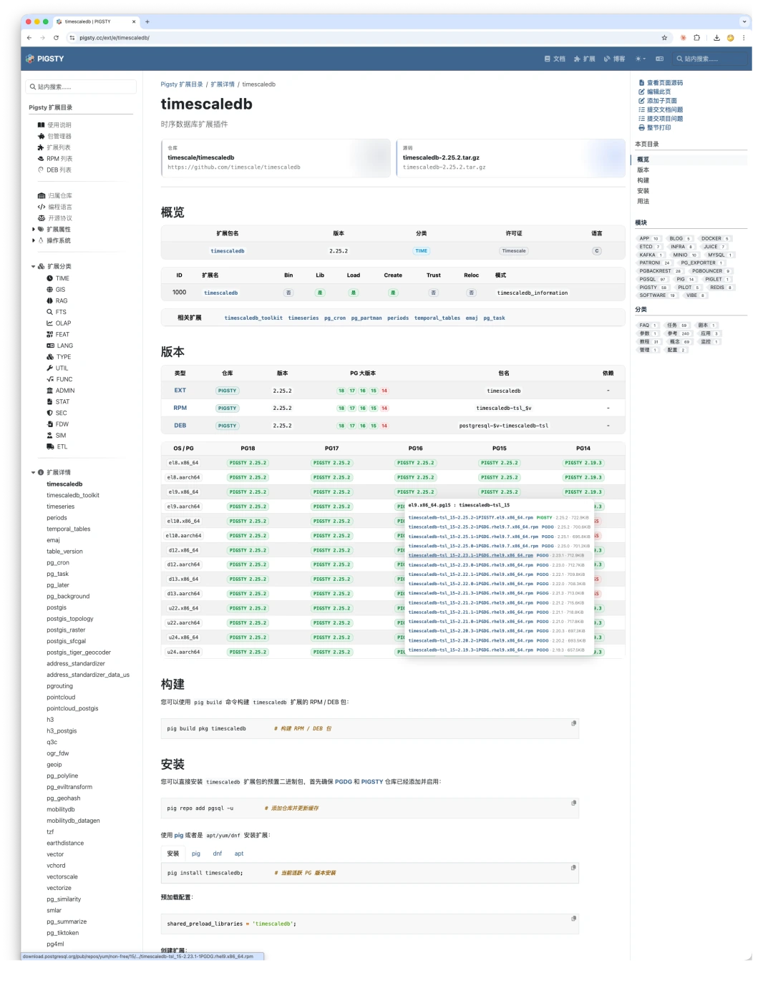Reload the page in the browser
Viewport: 773px width, 988px height.
[56, 38]
